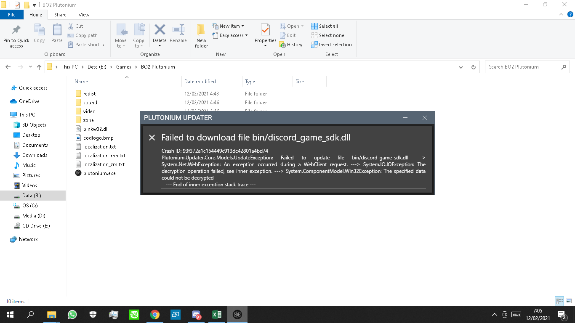Switch to Details view layout icon

pos(559,301)
